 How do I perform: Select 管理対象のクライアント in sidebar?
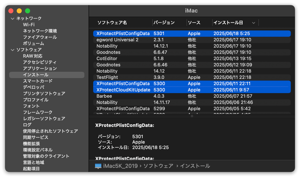click(x=46, y=156)
